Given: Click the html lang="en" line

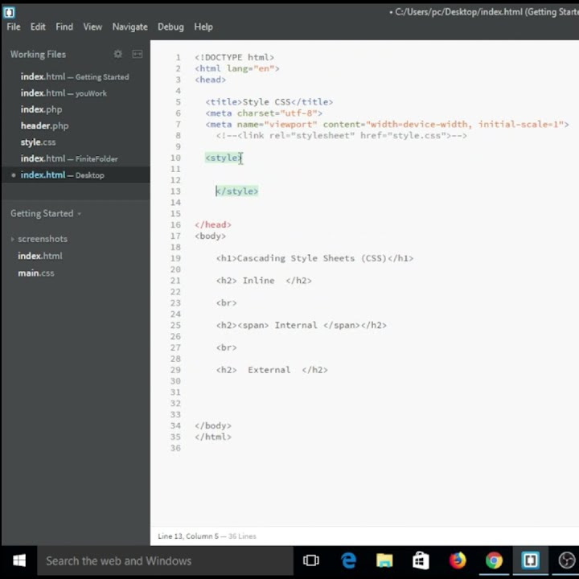Looking at the screenshot, I should point(236,68).
